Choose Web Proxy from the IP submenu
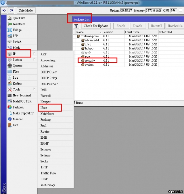The image size is (184, 194). pos(56,185)
